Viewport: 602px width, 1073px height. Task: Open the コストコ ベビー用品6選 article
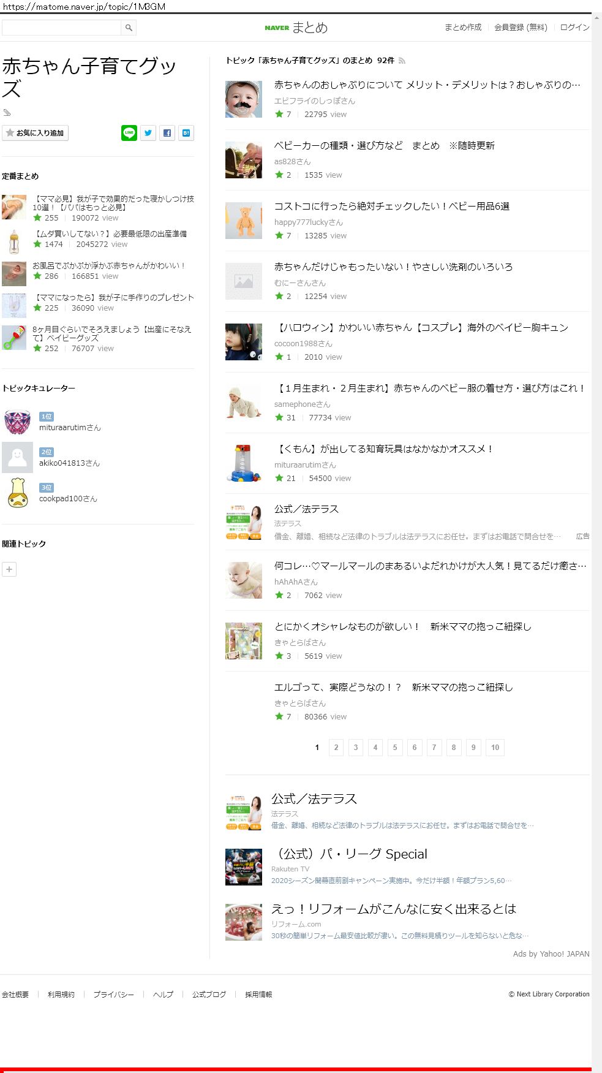coord(392,206)
